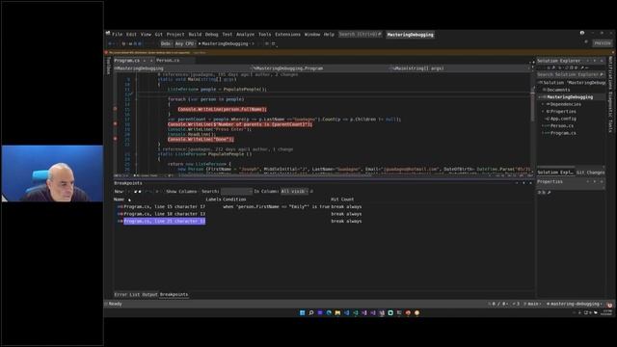Open the MasteringDebugging.Program type dropdown
Screen dimensions: 617x347
click(x=319, y=68)
